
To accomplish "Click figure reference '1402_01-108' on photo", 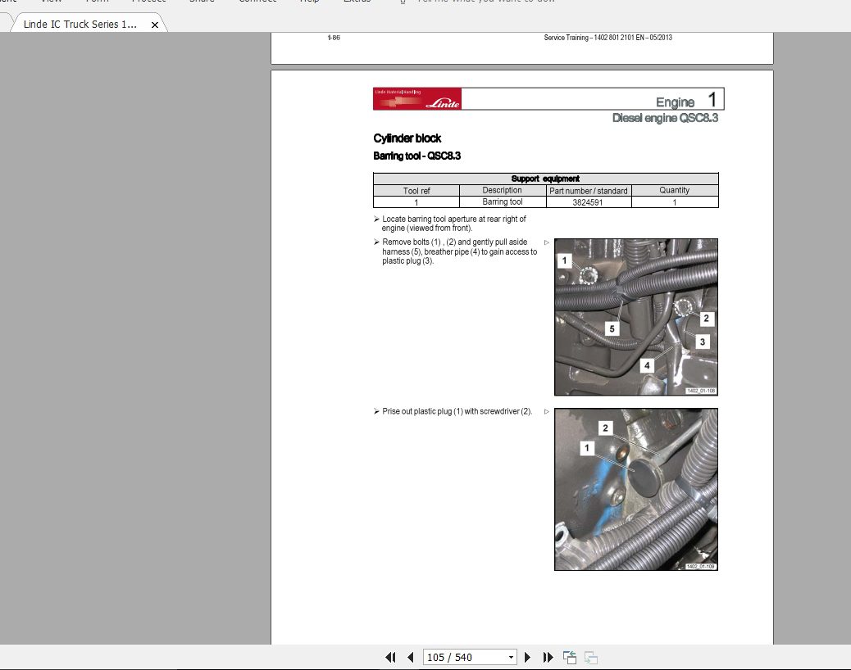I will (701, 391).
